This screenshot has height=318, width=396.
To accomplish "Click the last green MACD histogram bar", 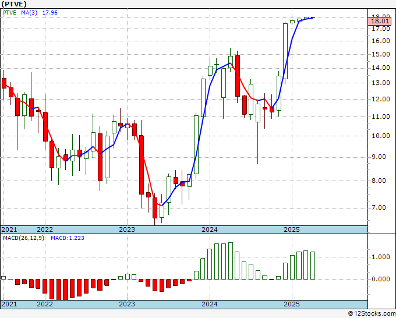I will [x=313, y=266].
